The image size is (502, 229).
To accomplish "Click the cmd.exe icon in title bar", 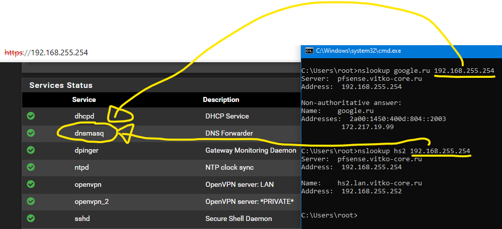I will 309,51.
